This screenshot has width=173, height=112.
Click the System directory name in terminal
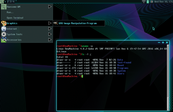point(121,71)
